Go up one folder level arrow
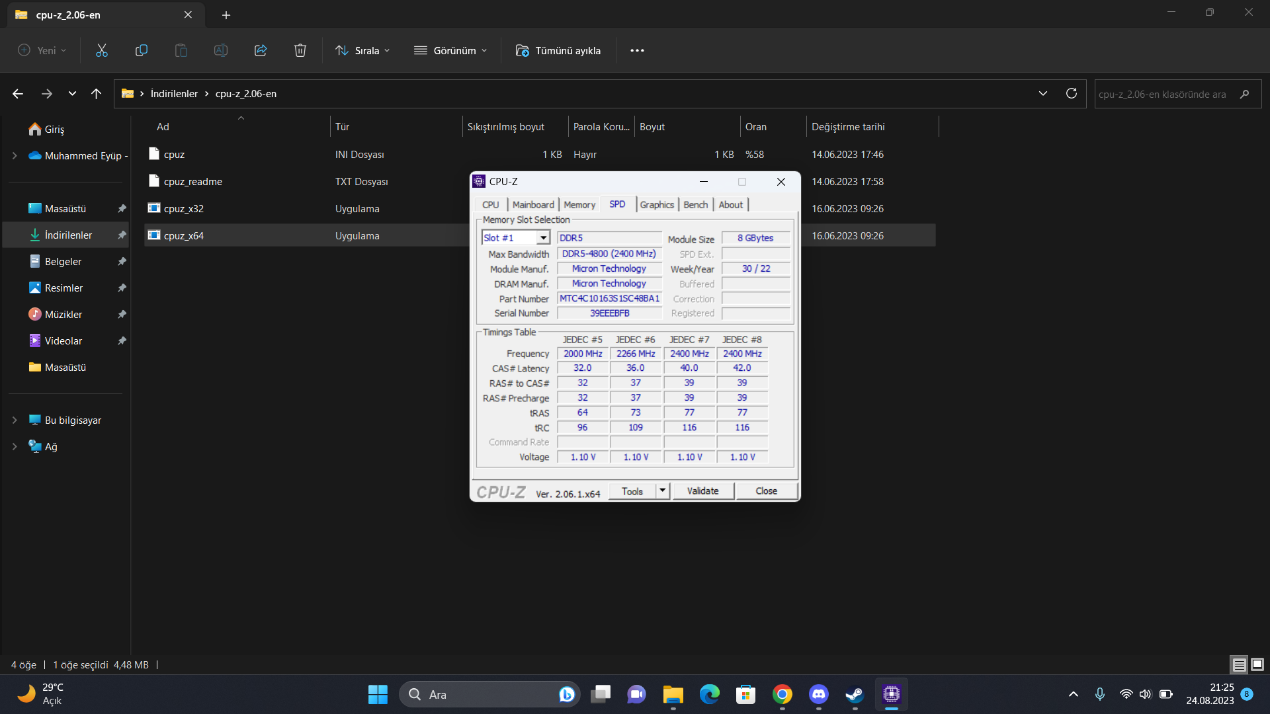The width and height of the screenshot is (1270, 714). (x=96, y=93)
